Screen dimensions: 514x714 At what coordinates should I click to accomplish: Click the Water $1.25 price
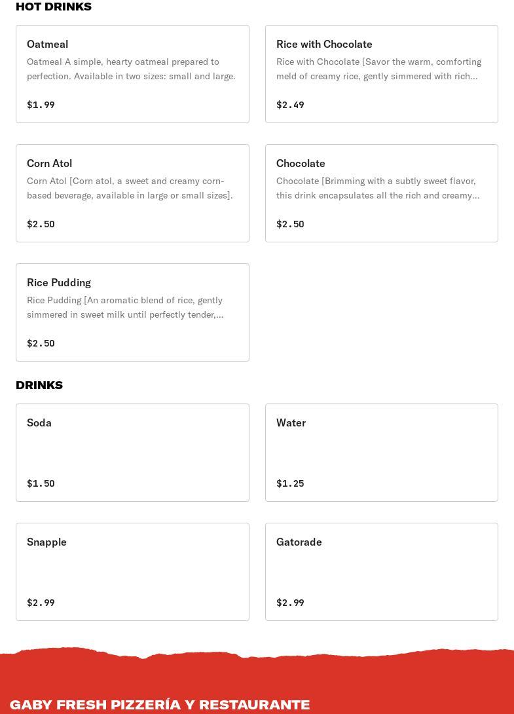[290, 483]
